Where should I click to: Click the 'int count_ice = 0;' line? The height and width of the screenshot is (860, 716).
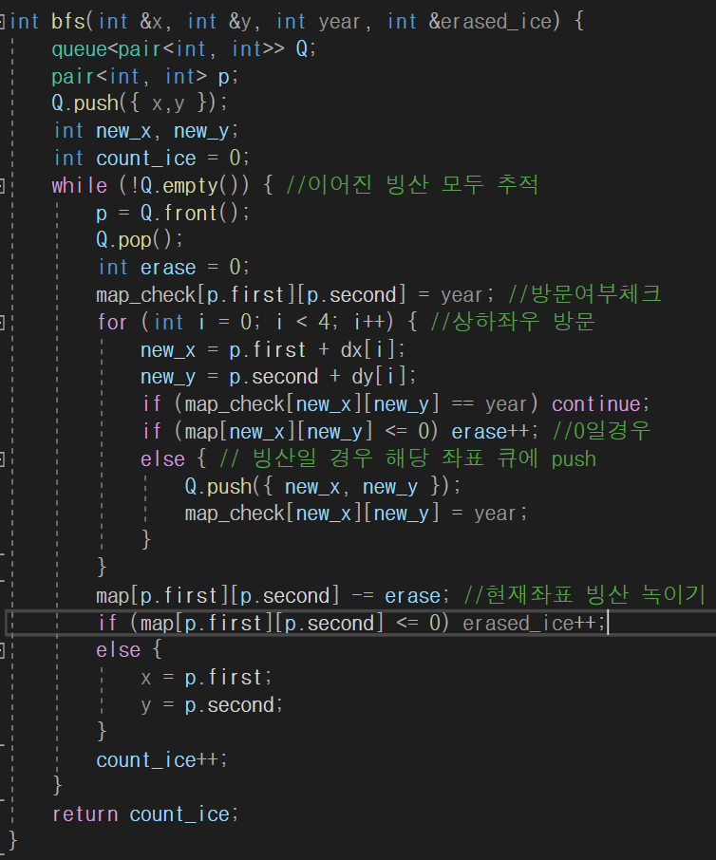pos(151,159)
